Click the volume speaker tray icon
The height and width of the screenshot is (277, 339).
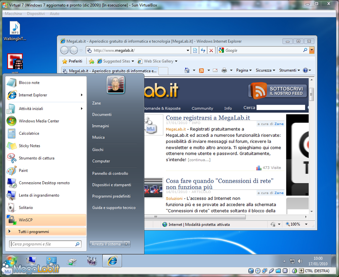(300, 261)
